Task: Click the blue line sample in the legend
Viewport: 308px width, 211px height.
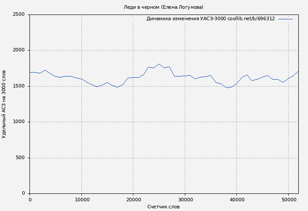Action: (285, 19)
